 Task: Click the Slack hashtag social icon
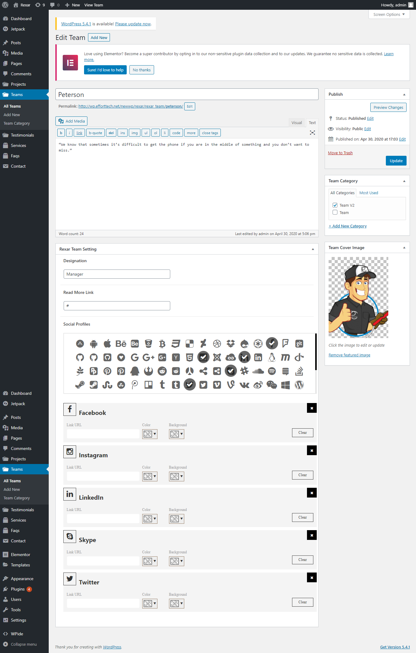(244, 371)
